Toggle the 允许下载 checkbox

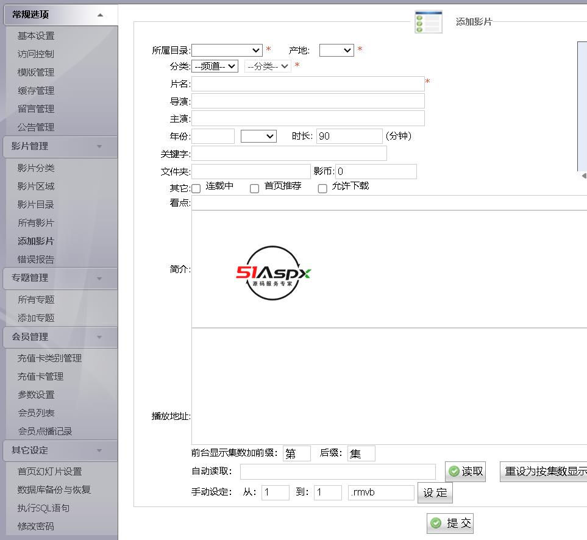322,188
